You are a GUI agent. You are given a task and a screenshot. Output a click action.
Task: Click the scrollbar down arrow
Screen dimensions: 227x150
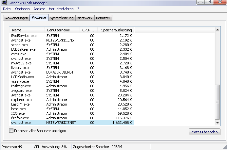click(217, 123)
